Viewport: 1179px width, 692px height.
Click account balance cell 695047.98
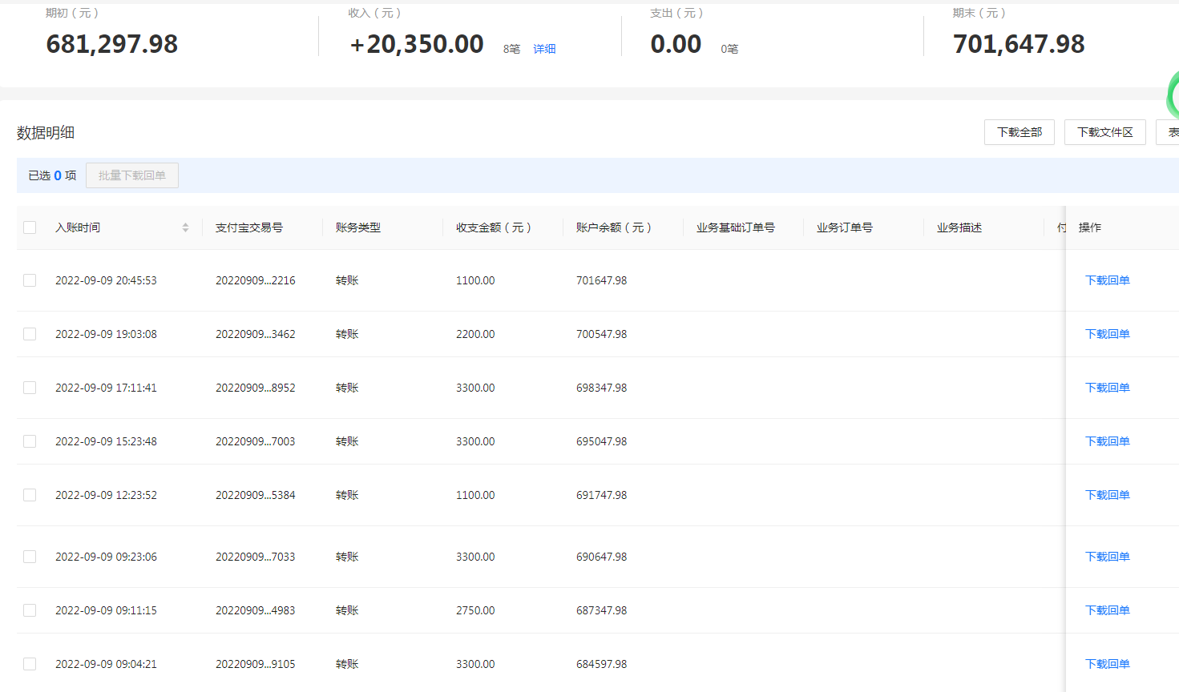click(x=602, y=441)
